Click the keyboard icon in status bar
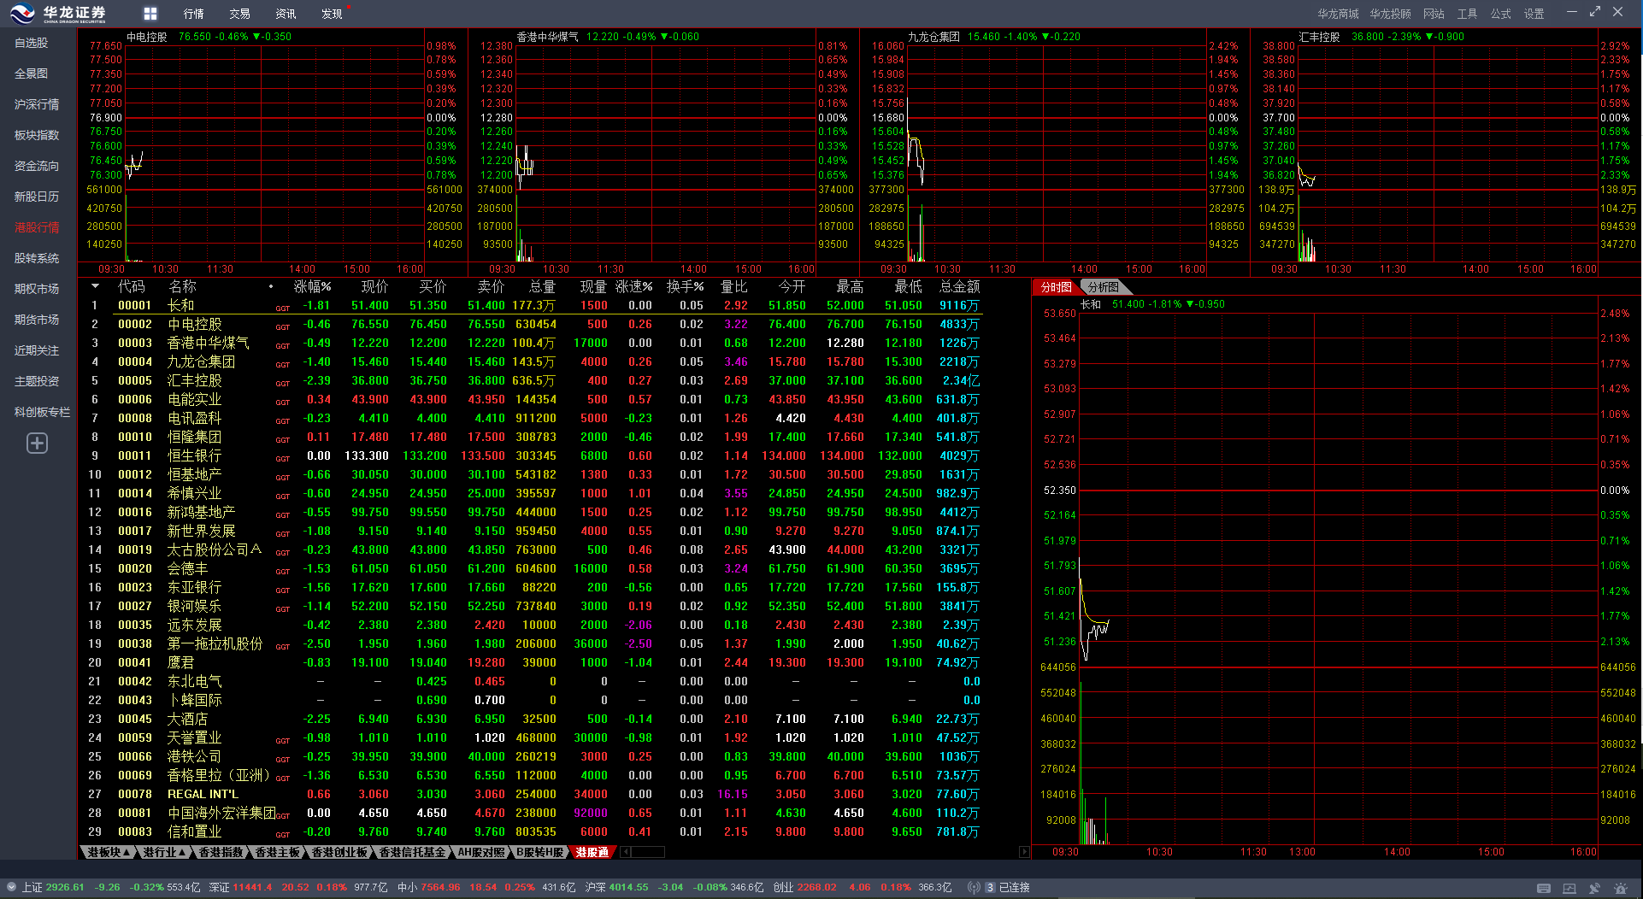The width and height of the screenshot is (1643, 899). [1543, 888]
